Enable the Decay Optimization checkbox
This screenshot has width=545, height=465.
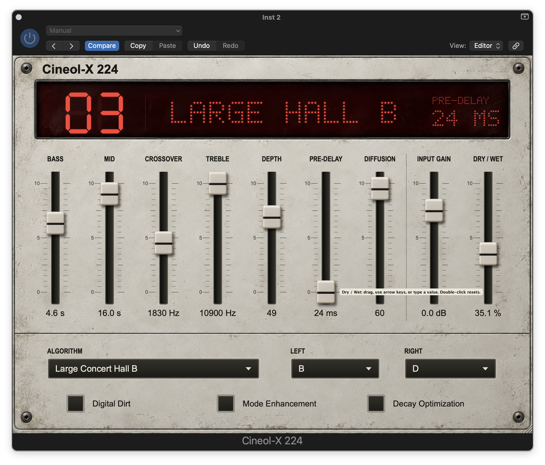click(x=376, y=403)
